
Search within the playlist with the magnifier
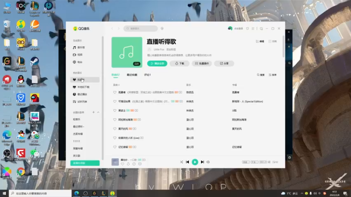point(261,75)
